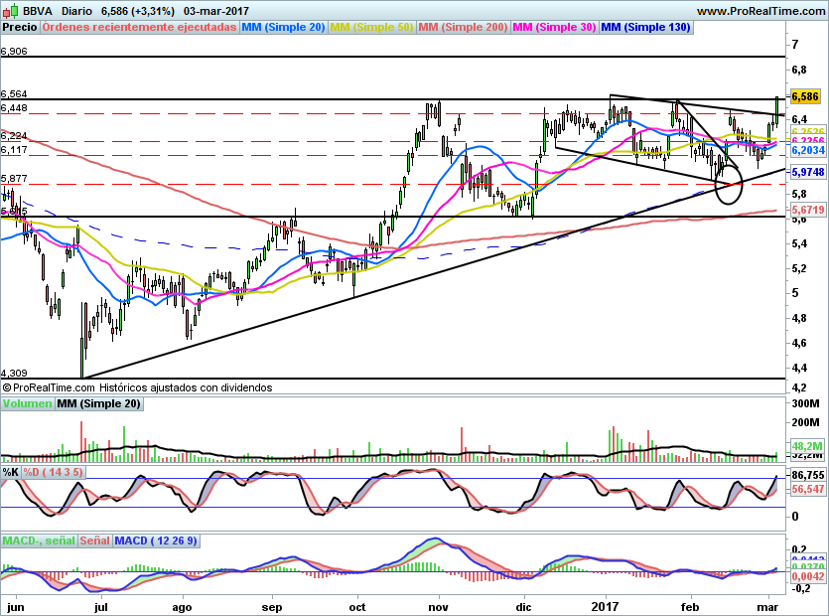This screenshot has width=829, height=616.
Task: Click the 6,448 dashed level label
Action: coord(14,108)
